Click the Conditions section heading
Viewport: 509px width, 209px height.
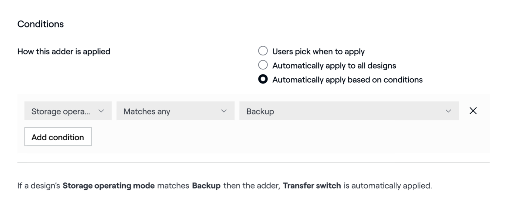[40, 24]
